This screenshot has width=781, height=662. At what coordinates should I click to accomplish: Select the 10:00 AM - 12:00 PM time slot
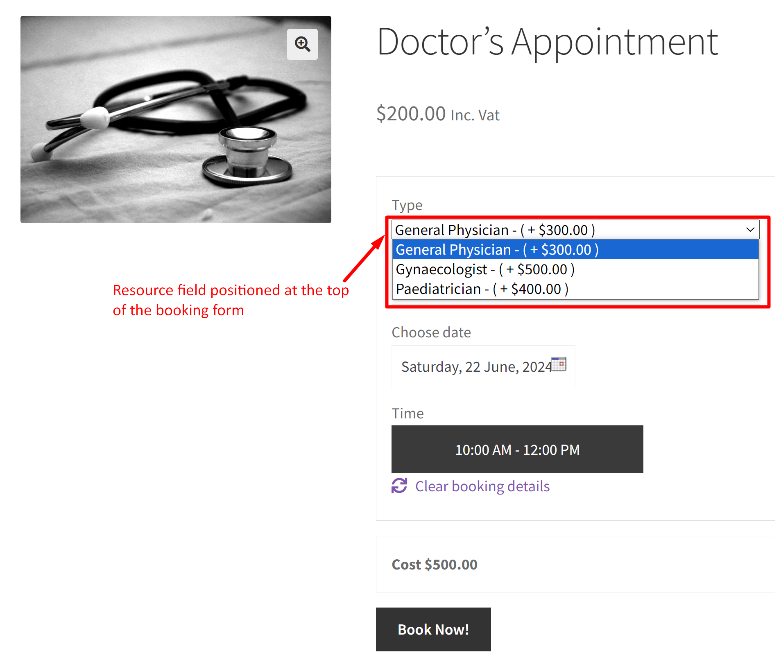517,450
